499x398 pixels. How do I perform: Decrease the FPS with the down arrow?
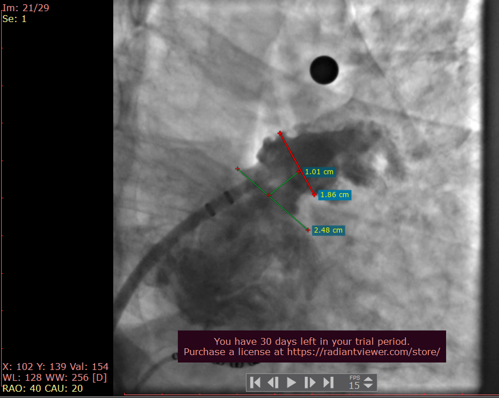(x=368, y=386)
